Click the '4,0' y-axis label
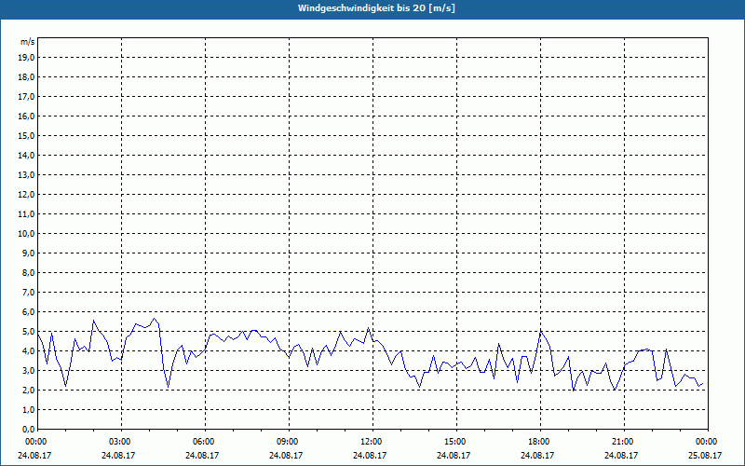This screenshot has height=466, width=745. click(28, 351)
